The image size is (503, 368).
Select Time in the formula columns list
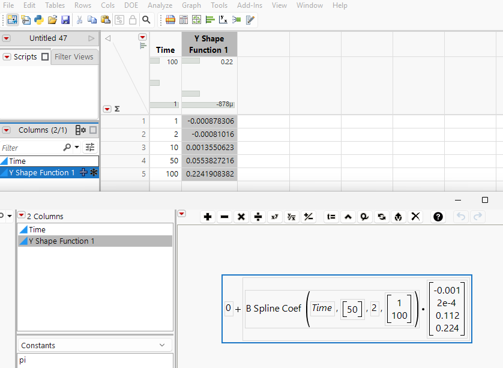37,229
